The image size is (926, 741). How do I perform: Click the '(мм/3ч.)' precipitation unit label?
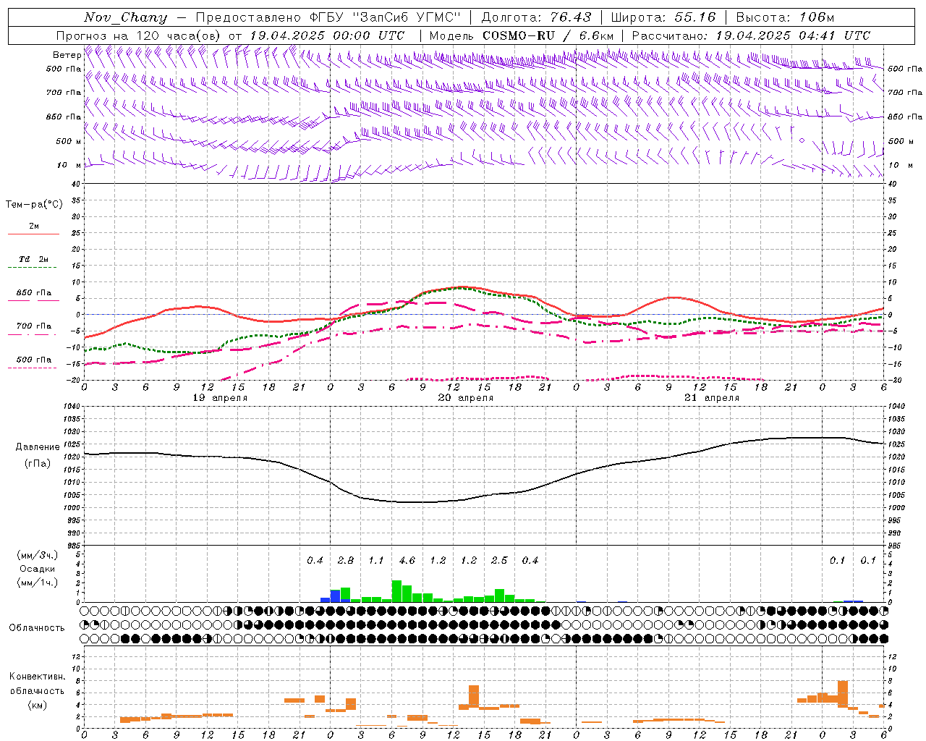(37, 556)
